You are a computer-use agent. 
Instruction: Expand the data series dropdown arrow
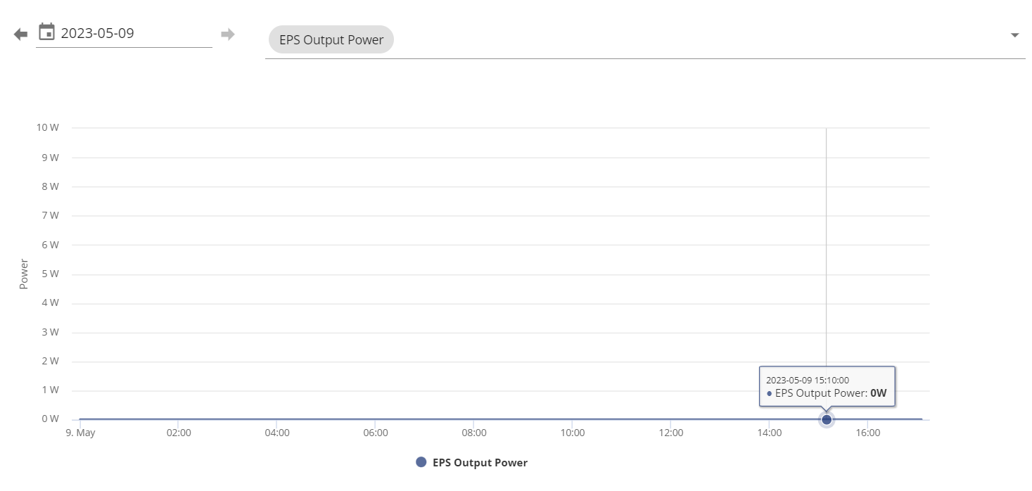coord(1014,35)
